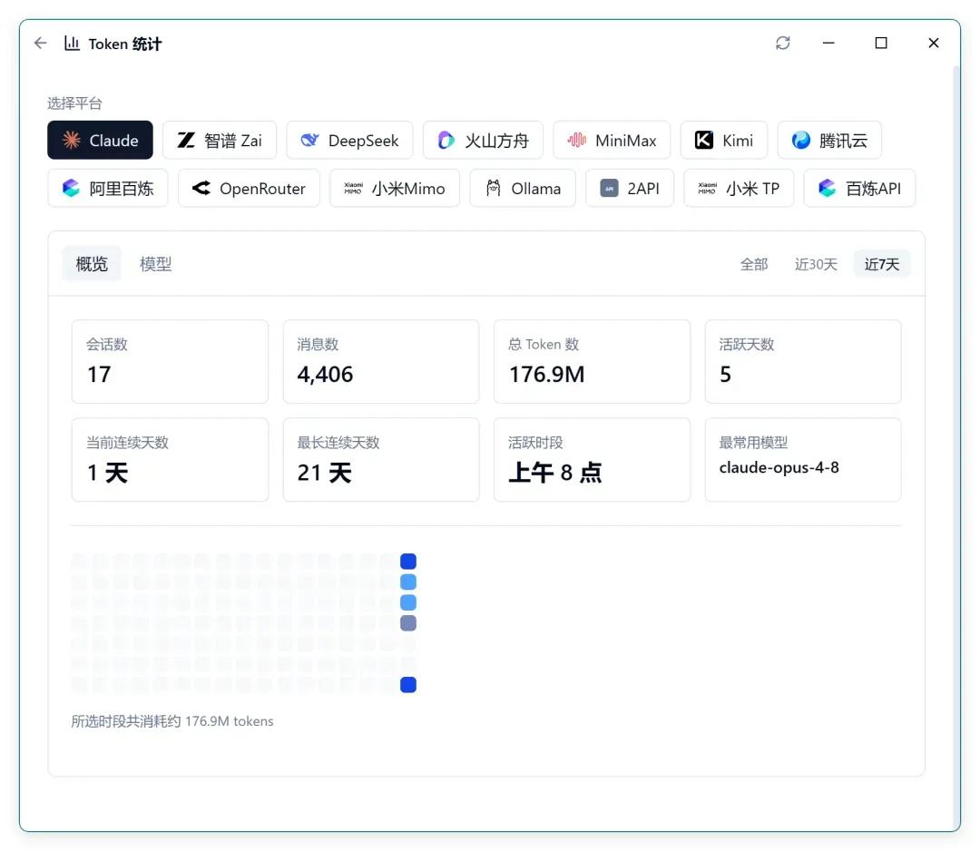Click the Xiaomi MIMO icon beside 小米 TP
980x851 pixels.
tap(708, 188)
